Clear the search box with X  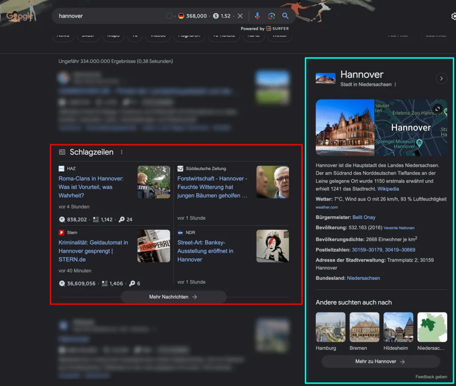pos(240,16)
